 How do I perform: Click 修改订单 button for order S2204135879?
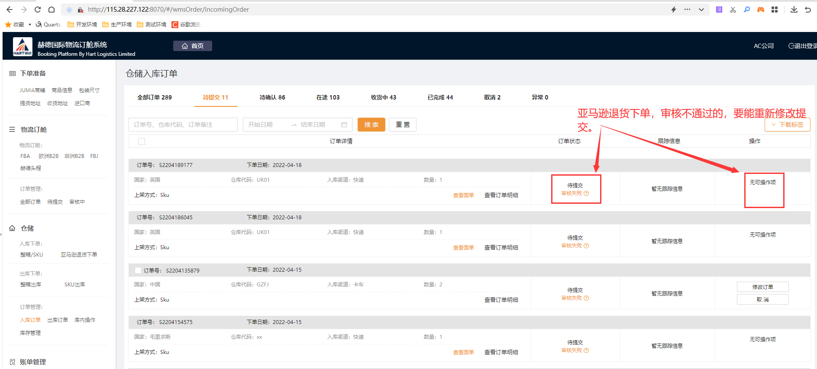point(762,287)
